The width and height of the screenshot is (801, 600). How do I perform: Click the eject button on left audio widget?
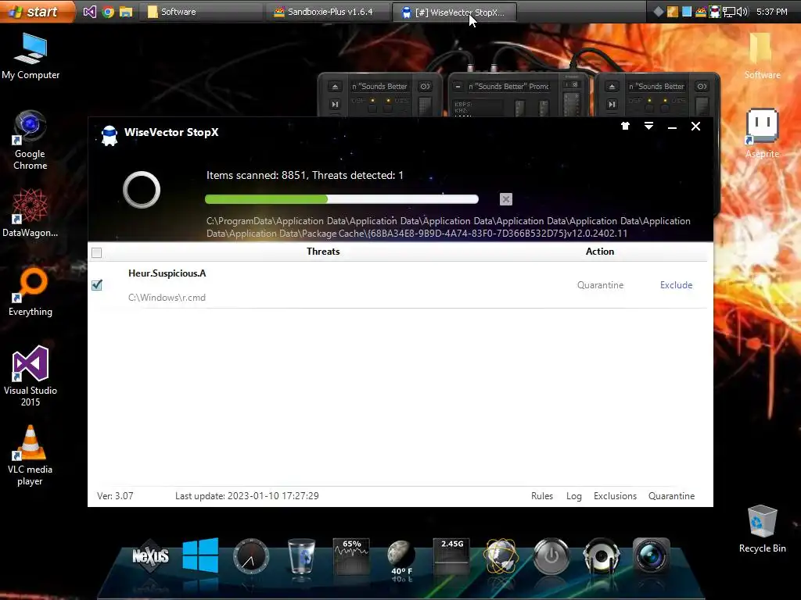(x=335, y=87)
